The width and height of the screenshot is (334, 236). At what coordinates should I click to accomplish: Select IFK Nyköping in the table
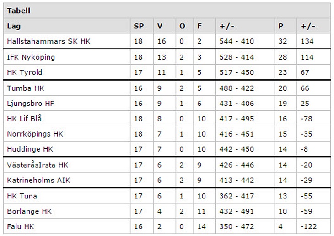coord(31,57)
